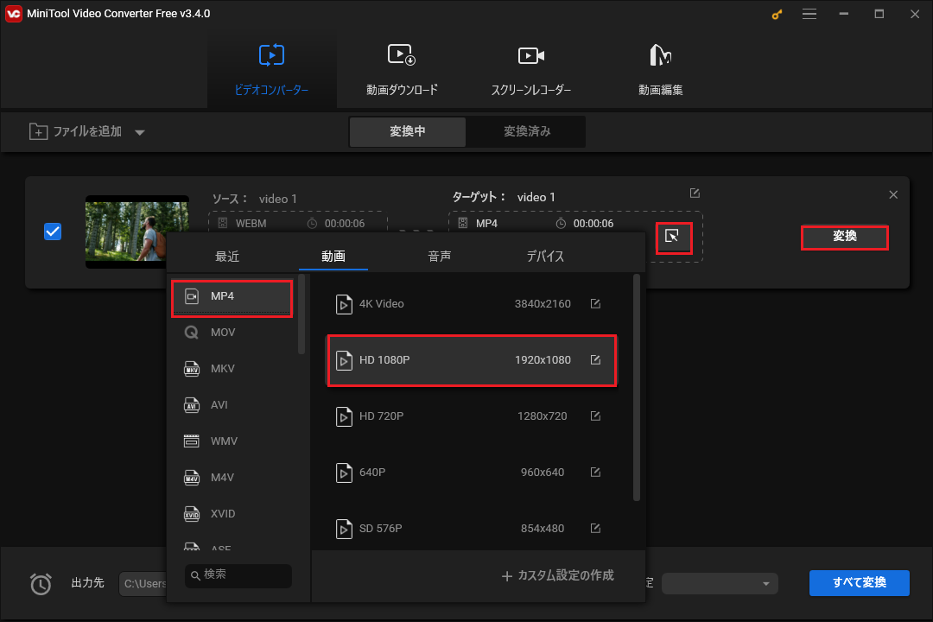Edit settings of the 640P preset
The image size is (933, 622).
pyautogui.click(x=595, y=472)
